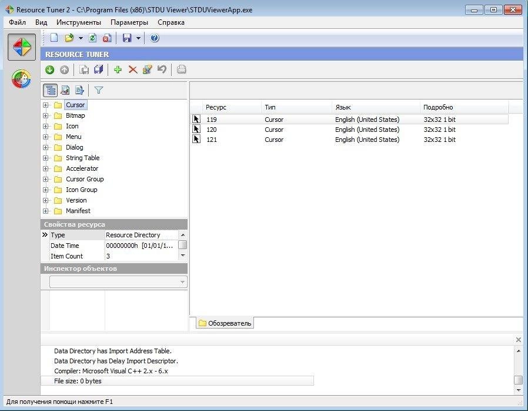Click the resource search magnifier icon

coord(65,90)
